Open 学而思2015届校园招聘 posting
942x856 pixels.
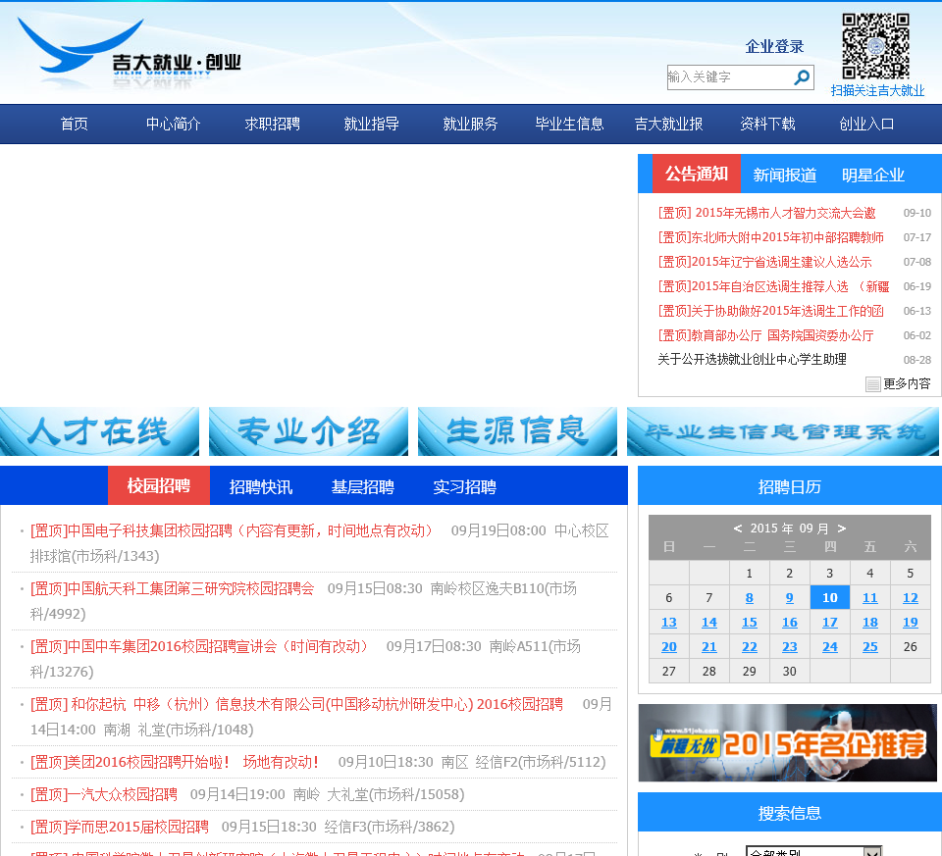click(120, 827)
